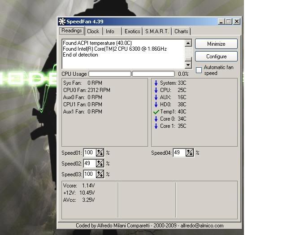Open the Configure dialog
Image resolution: width=287 pixels, height=235 pixels.
click(x=216, y=57)
